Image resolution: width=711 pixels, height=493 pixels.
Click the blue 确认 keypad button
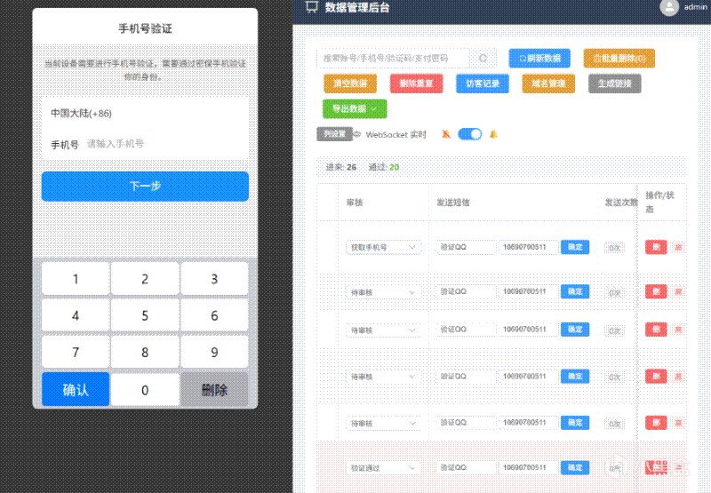(x=76, y=389)
